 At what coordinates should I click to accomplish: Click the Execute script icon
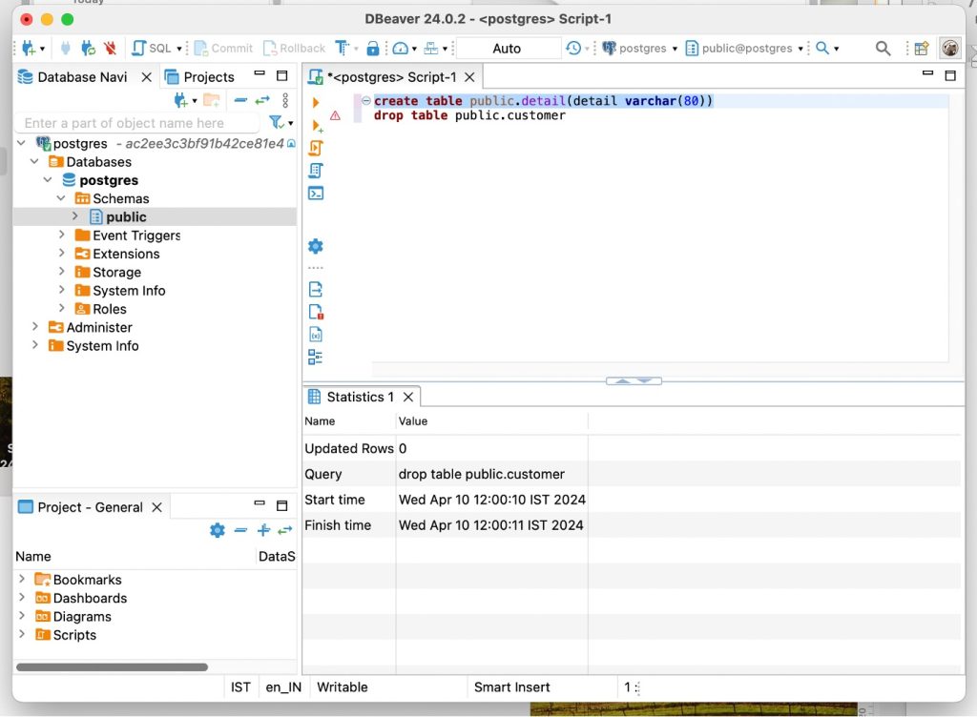click(x=316, y=148)
